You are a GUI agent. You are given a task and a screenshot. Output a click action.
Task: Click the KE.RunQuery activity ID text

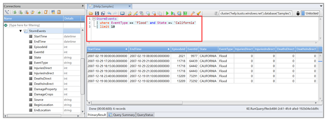click(283, 108)
